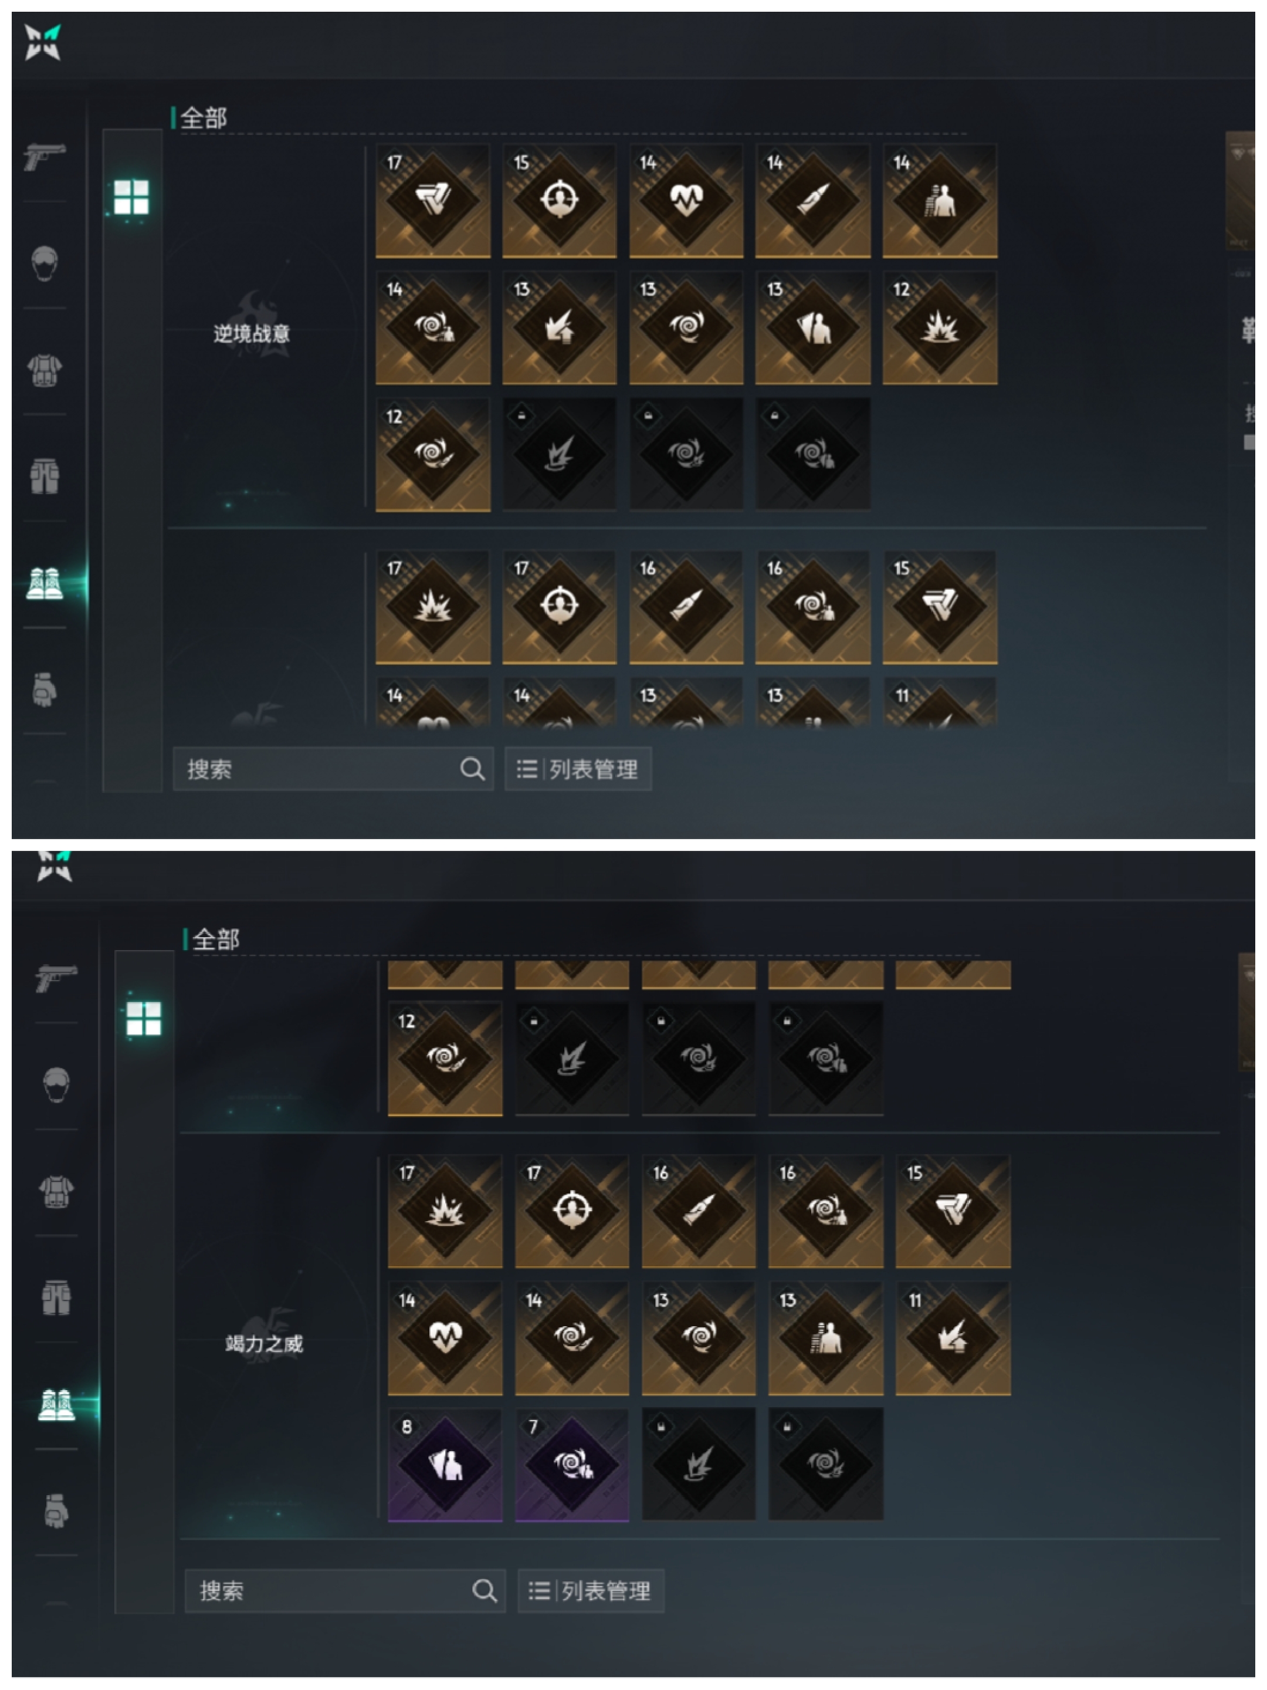The image size is (1267, 1690).
Task: Open the gloves category in lower sidebar
Action: pos(56,1510)
